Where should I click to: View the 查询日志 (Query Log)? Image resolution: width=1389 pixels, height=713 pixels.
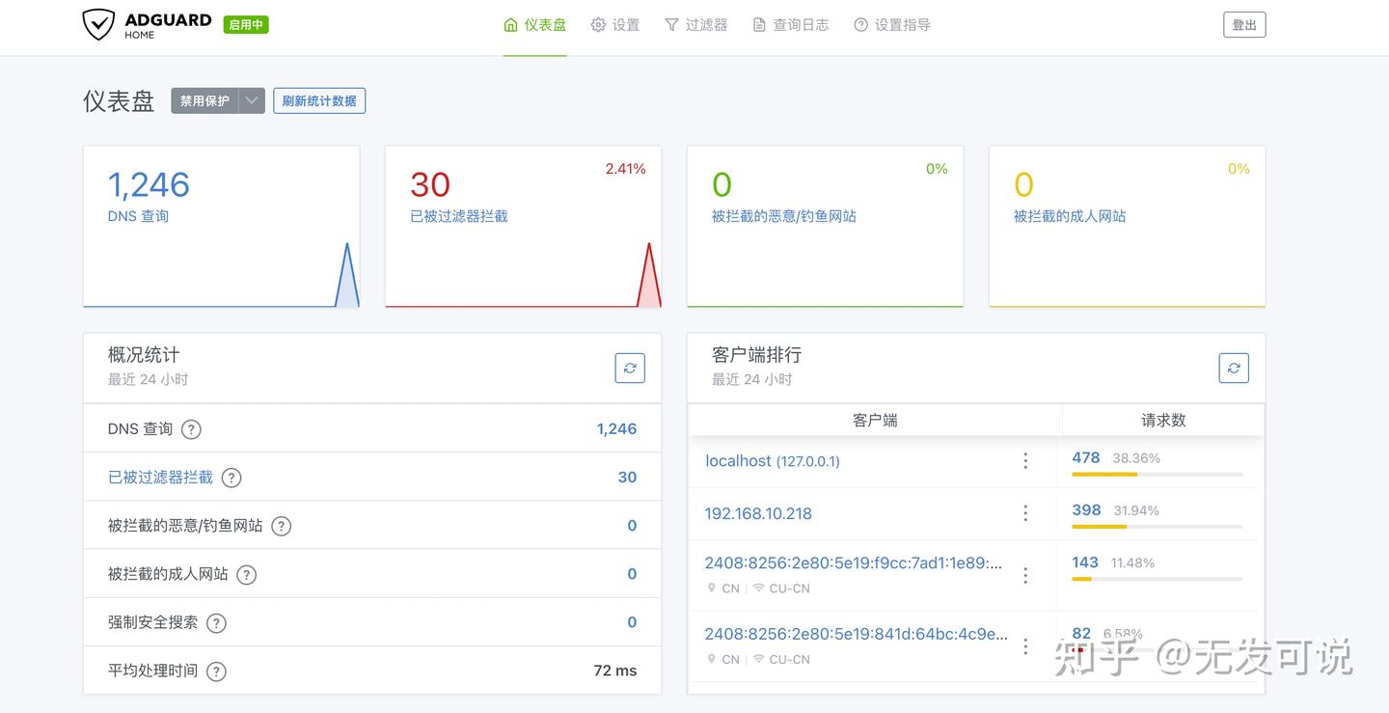point(790,25)
